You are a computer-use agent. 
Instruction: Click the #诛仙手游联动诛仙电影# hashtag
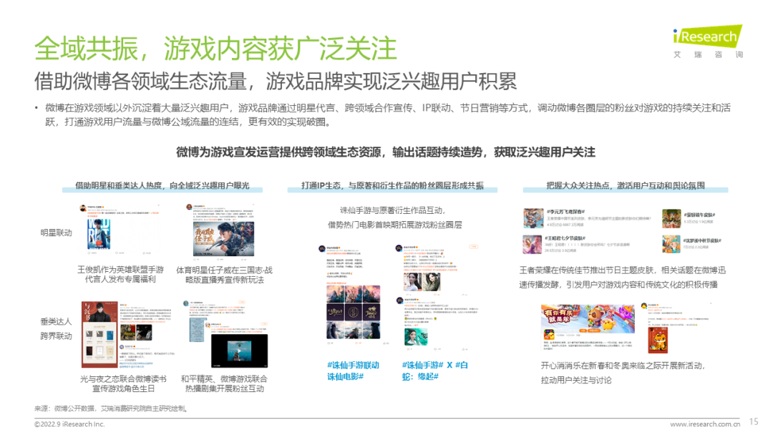pyautogui.click(x=353, y=371)
